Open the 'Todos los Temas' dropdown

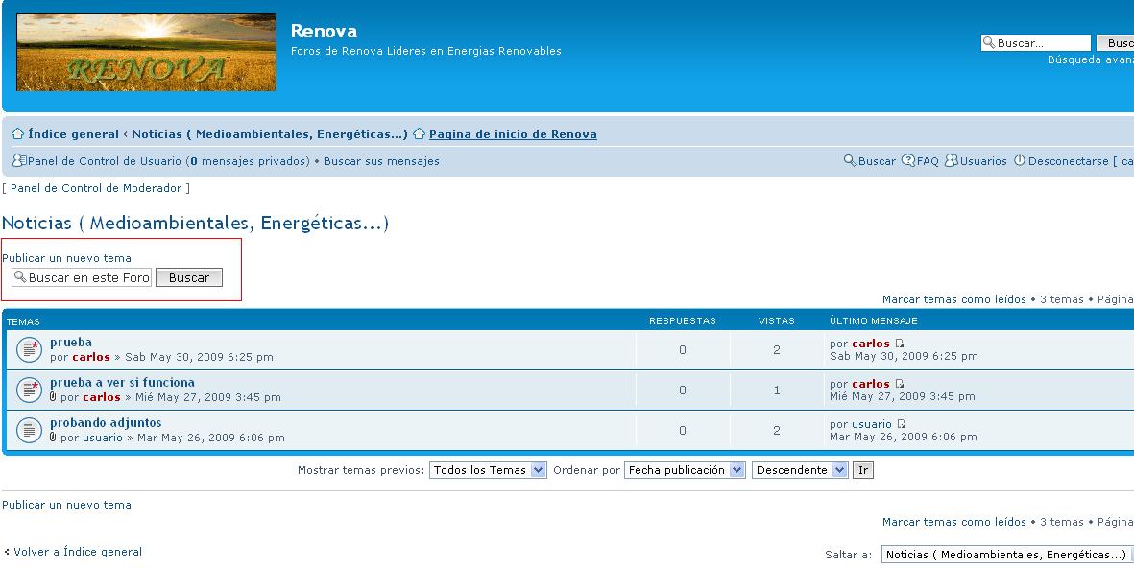click(x=488, y=470)
